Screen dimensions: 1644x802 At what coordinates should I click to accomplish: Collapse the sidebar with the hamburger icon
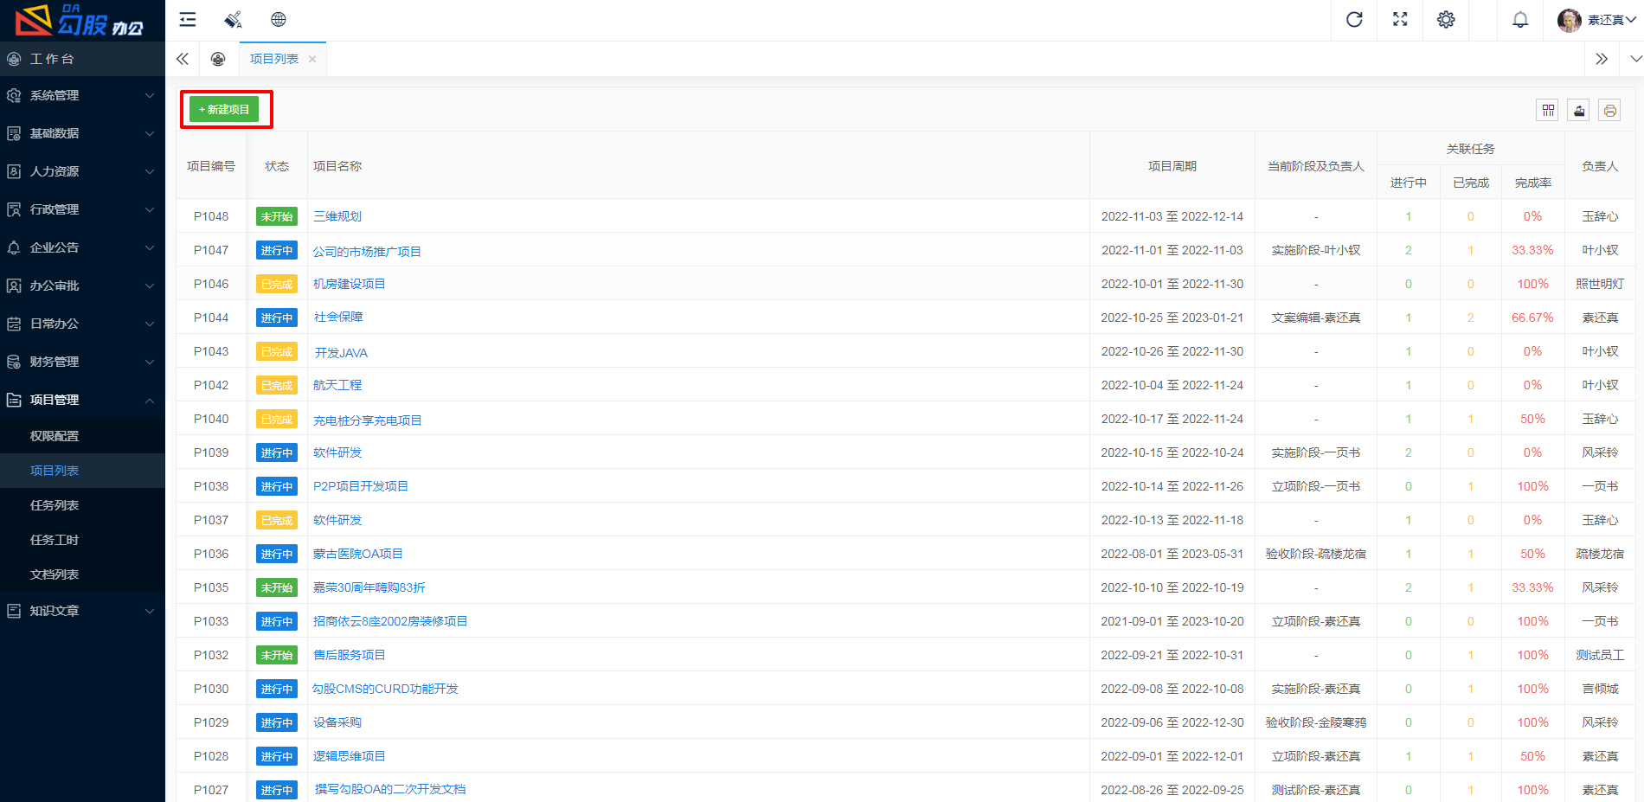(188, 20)
